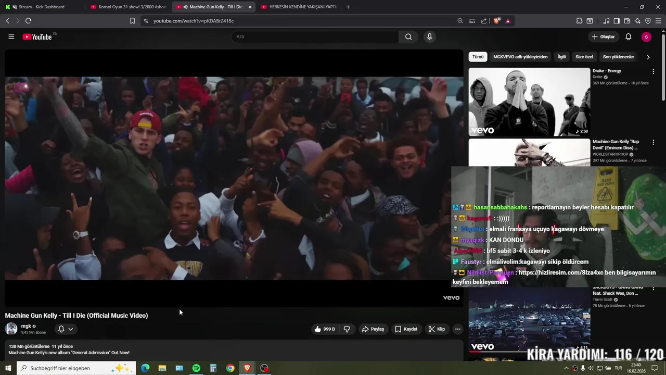The height and width of the screenshot is (375, 666).
Task: Select the Son yüklenenler filter chip
Action: (618, 57)
